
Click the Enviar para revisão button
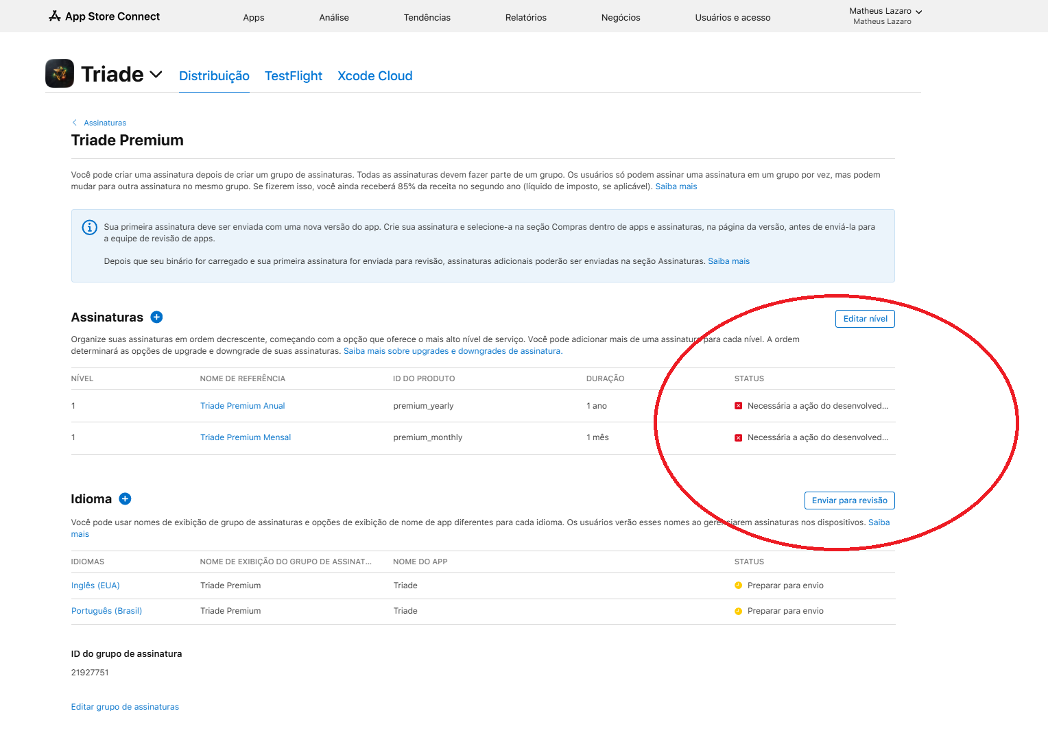click(850, 501)
